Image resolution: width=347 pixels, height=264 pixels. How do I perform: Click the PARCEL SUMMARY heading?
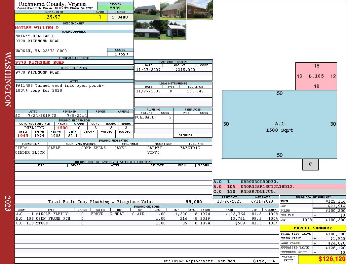[313, 228]
